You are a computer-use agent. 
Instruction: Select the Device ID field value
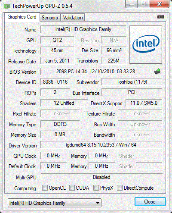[55, 82]
